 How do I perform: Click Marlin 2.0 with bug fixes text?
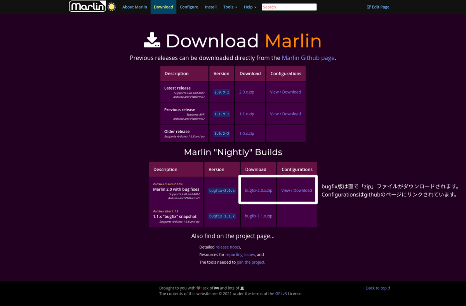click(x=176, y=189)
